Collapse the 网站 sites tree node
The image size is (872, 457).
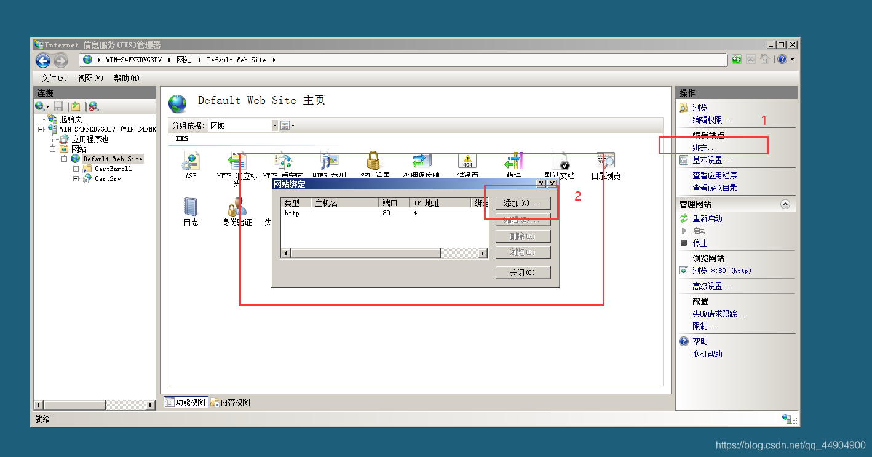point(53,149)
